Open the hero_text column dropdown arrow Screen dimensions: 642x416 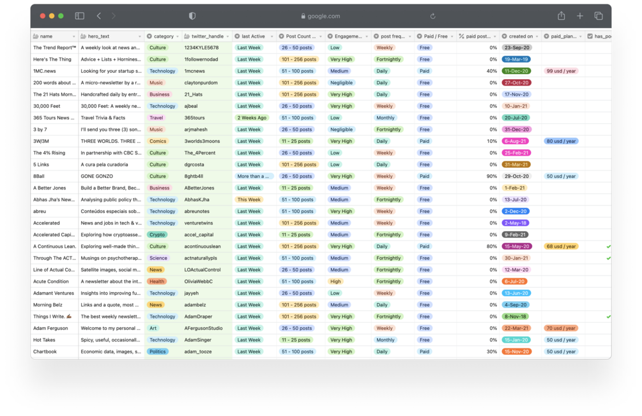140,37
